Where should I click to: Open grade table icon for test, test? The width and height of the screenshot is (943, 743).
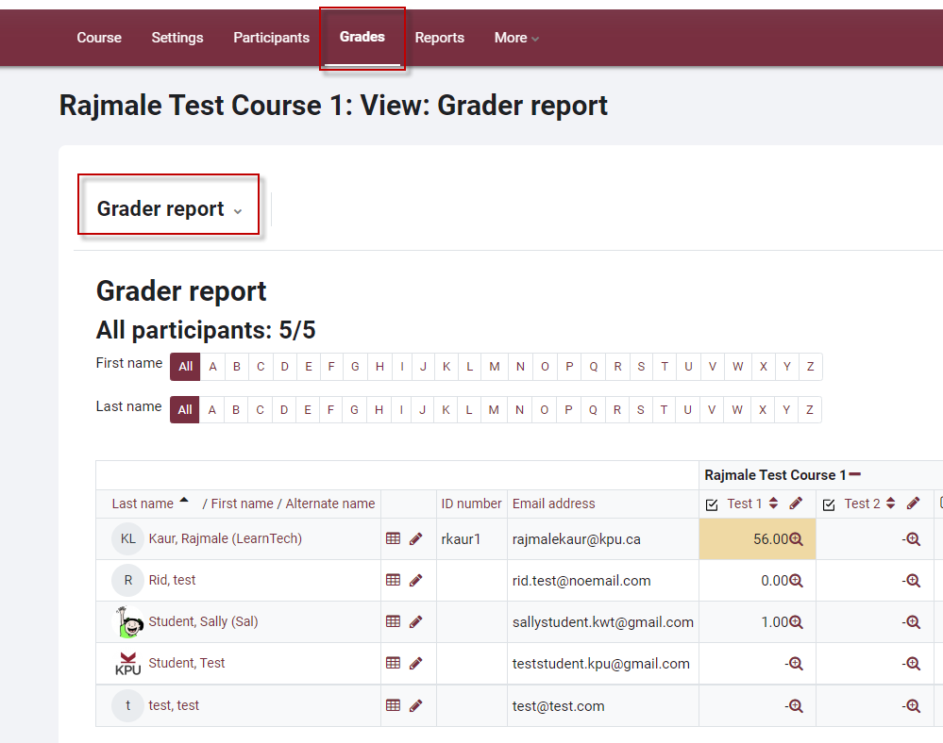[393, 705]
